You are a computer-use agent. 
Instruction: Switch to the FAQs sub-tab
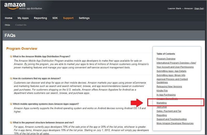click(8, 25)
